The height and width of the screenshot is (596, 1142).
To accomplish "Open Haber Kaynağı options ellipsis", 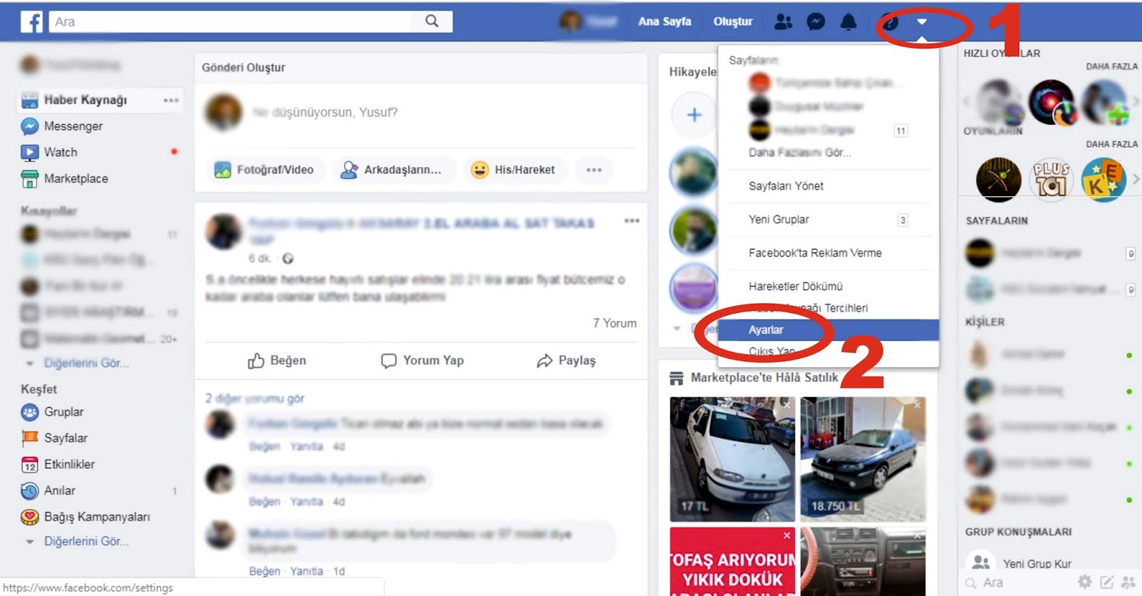I will point(171,100).
